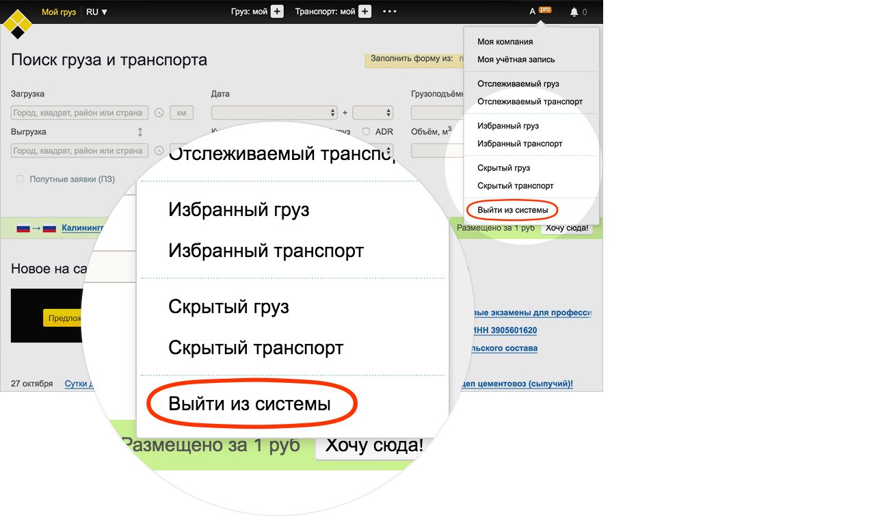The height and width of the screenshot is (521, 889).
Task: Open the 'Калинингр…' route link
Action: pyautogui.click(x=82, y=228)
